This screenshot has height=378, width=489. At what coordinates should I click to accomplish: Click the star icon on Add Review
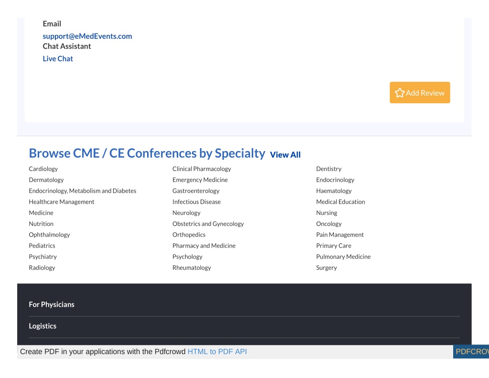pyautogui.click(x=400, y=93)
